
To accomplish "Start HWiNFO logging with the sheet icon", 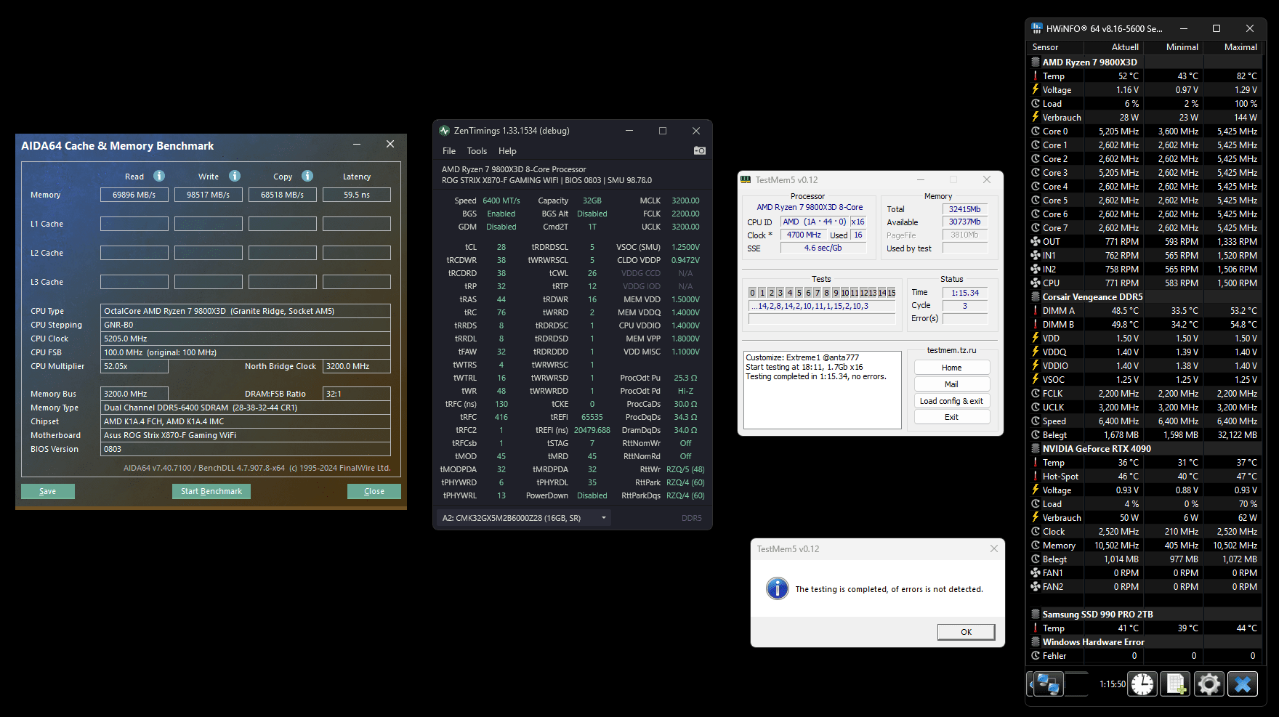I will [x=1176, y=684].
